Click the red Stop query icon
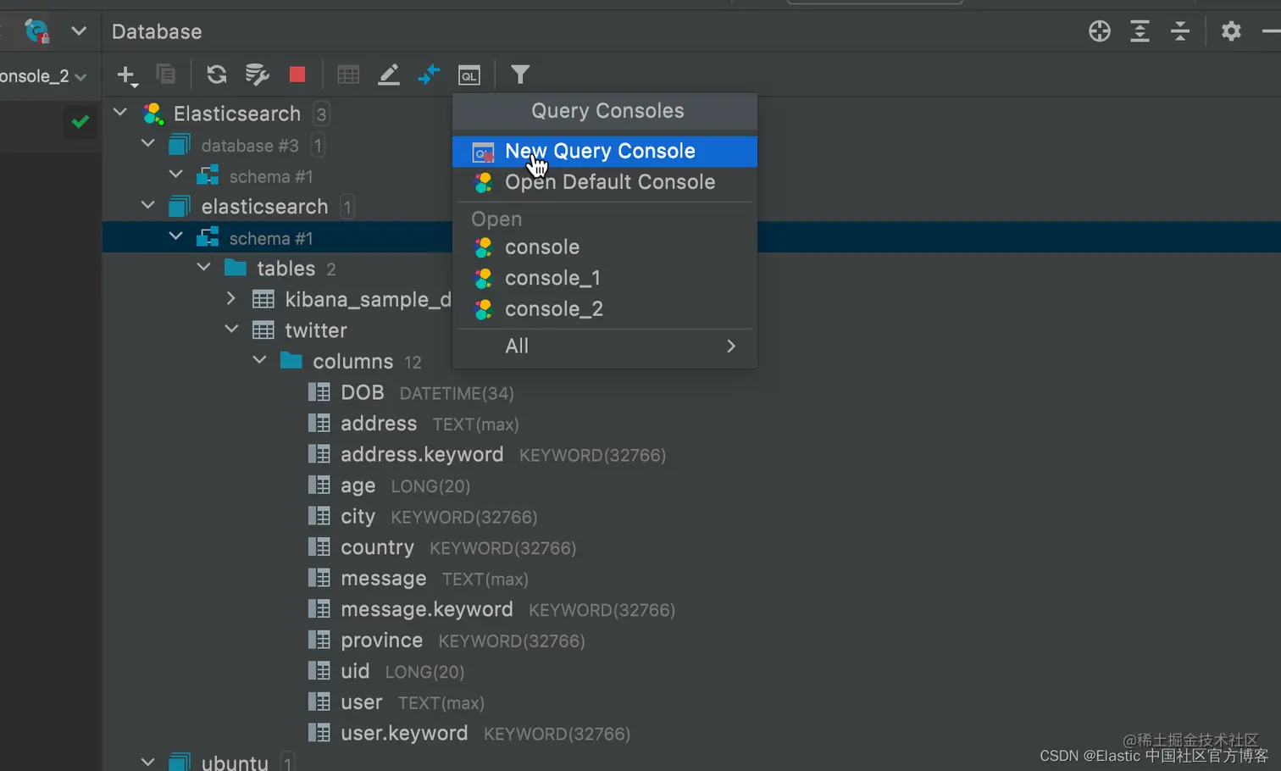The width and height of the screenshot is (1281, 771). point(297,75)
